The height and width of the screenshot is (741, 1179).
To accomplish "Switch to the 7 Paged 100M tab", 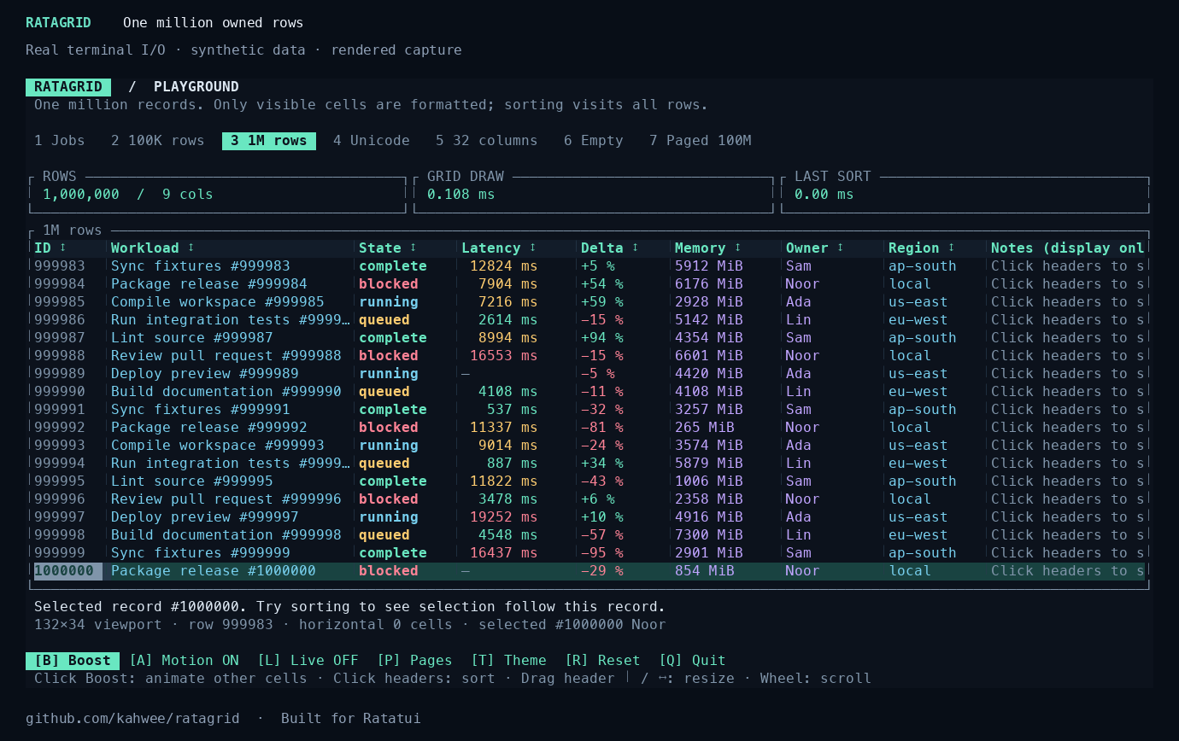I will click(701, 141).
